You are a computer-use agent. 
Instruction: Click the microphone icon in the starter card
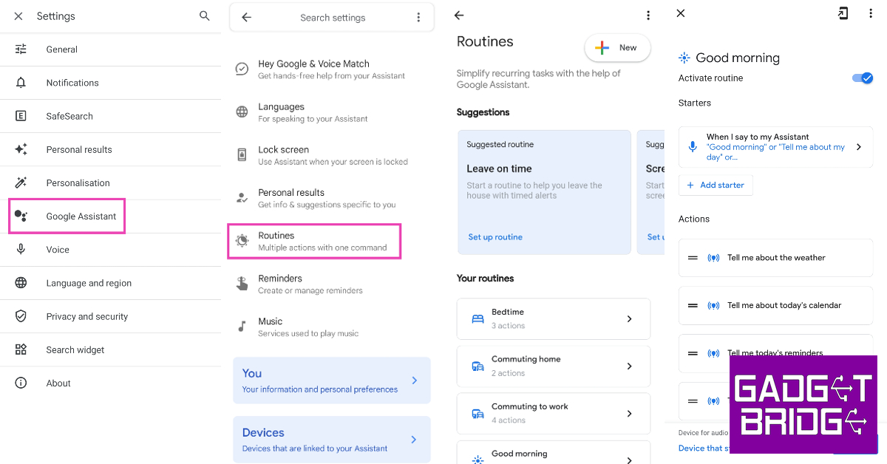[693, 147]
